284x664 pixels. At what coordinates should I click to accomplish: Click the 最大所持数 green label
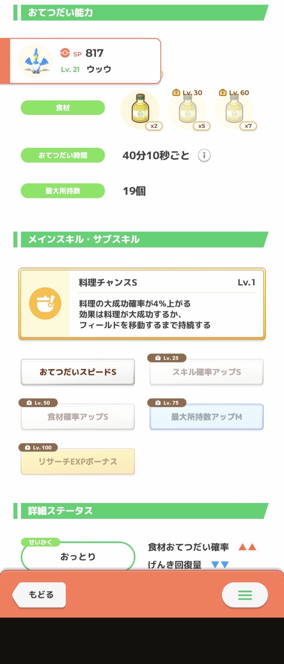63,191
